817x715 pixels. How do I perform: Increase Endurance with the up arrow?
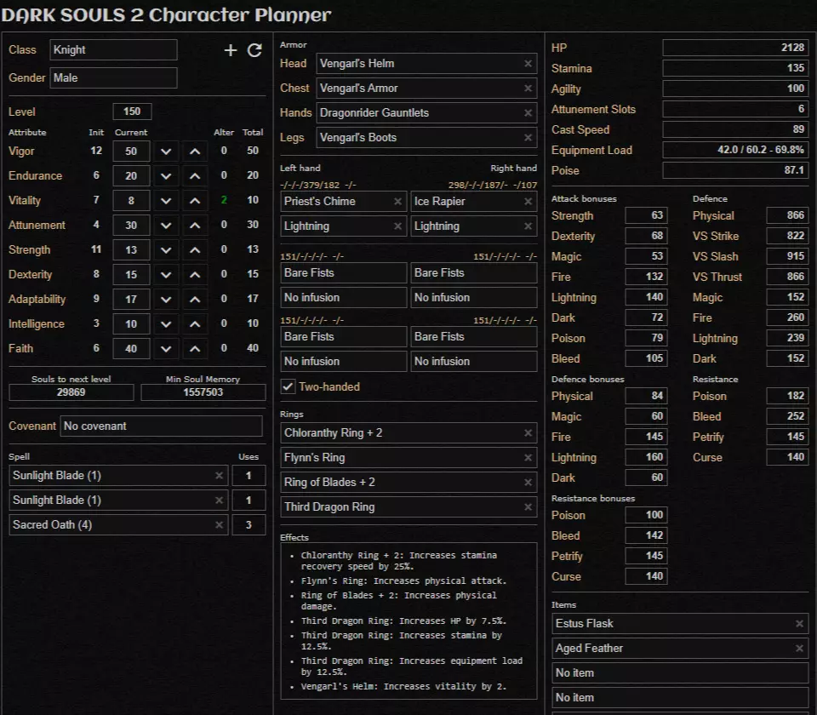click(x=195, y=176)
